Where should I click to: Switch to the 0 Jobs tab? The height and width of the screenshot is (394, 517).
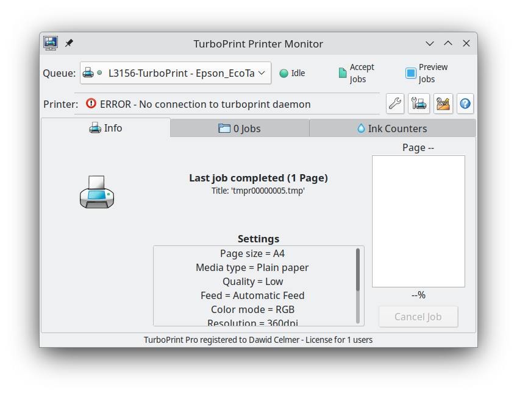coord(240,128)
